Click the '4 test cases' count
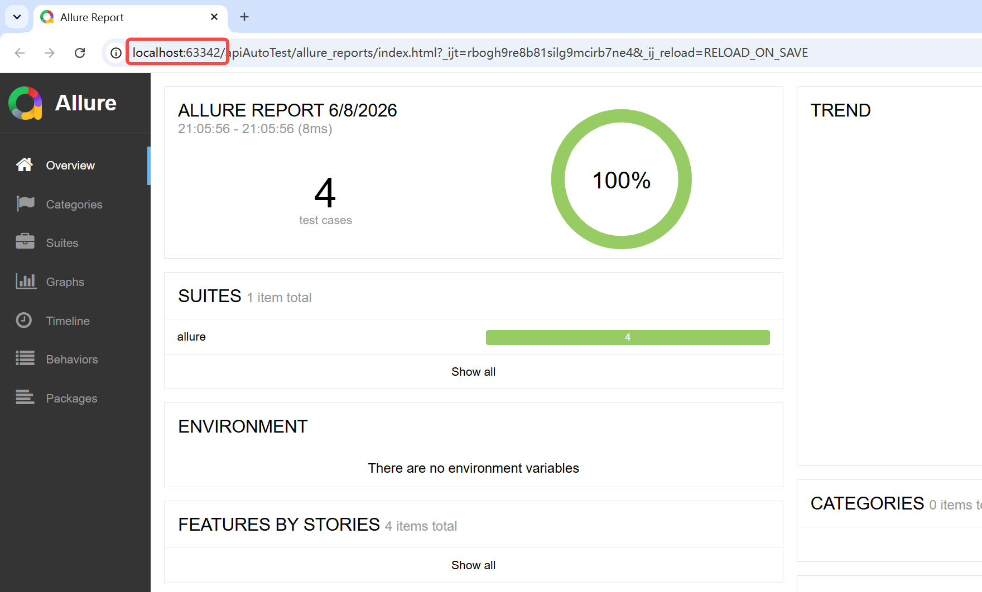The image size is (982, 592). coord(325,201)
